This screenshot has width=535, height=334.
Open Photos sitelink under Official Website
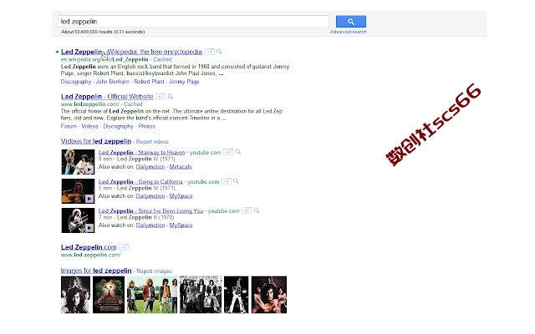point(147,126)
